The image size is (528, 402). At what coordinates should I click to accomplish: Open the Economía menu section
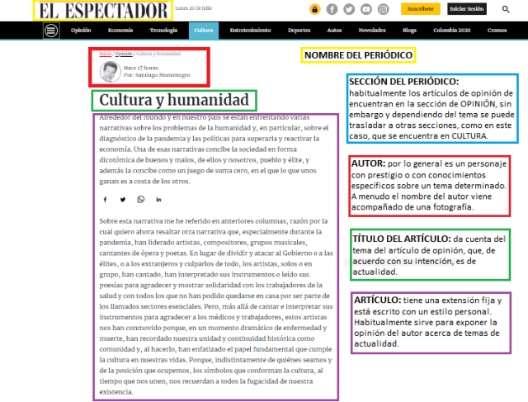click(120, 31)
